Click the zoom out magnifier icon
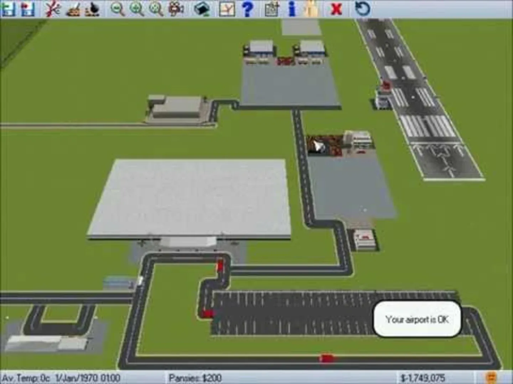This screenshot has width=513, height=384. click(117, 9)
